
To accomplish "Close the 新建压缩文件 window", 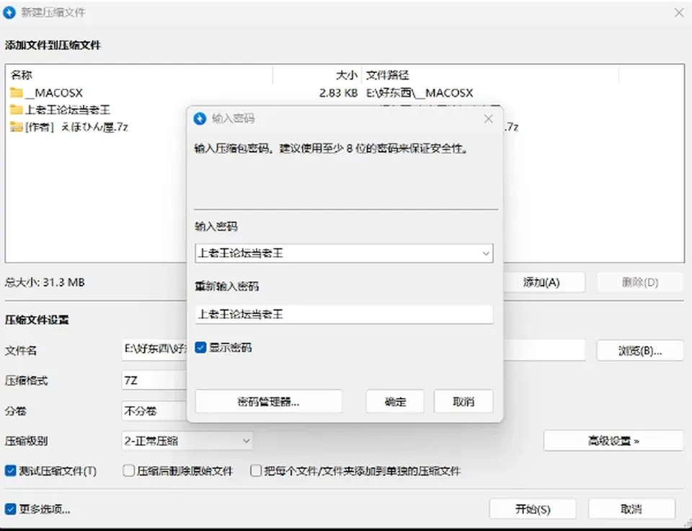I will click(679, 12).
